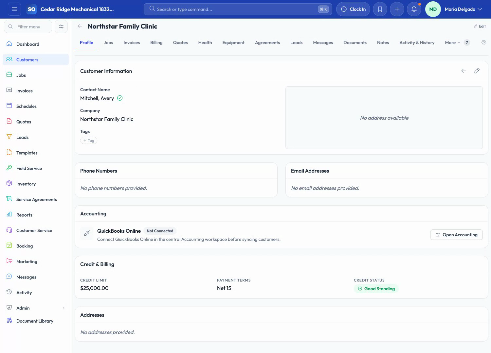
Task: Open the Notes tab
Action: 383,42
